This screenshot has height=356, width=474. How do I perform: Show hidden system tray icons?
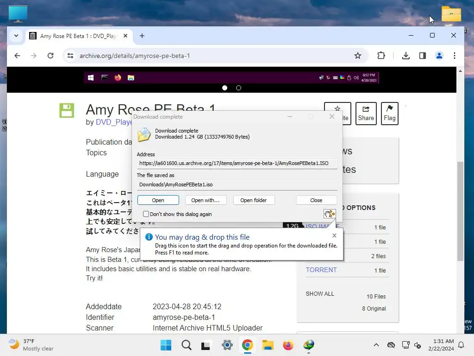pos(376,345)
